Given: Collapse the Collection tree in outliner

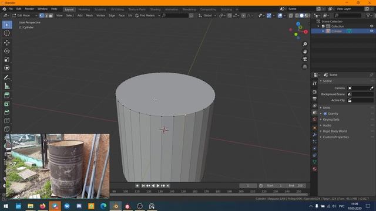Looking at the screenshot, I should (x=318, y=26).
